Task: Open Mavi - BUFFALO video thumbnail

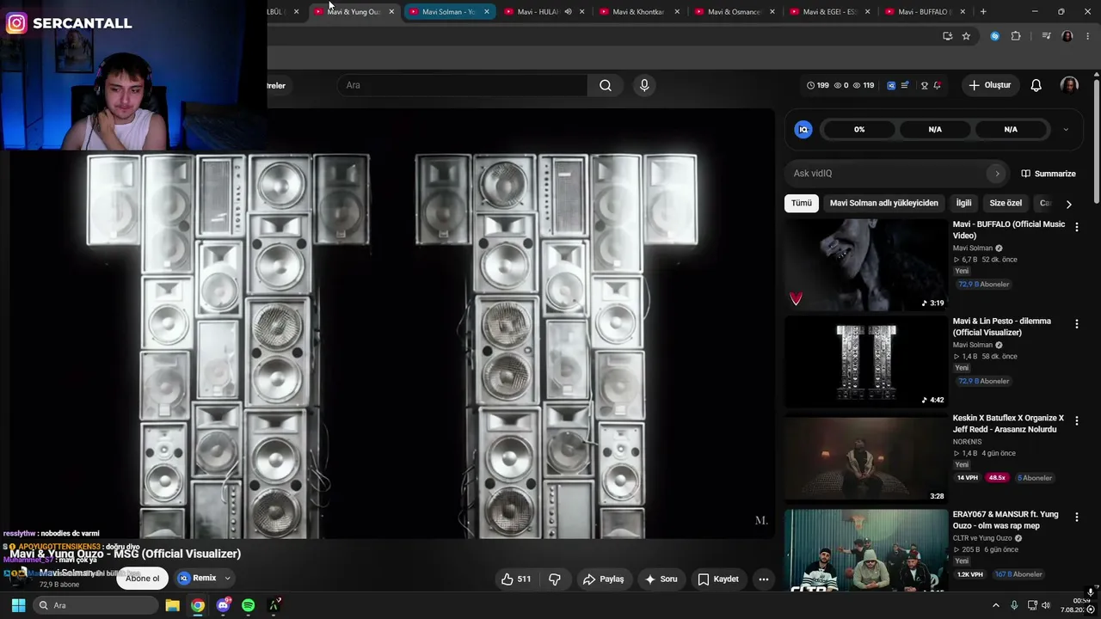Action: coord(865,264)
